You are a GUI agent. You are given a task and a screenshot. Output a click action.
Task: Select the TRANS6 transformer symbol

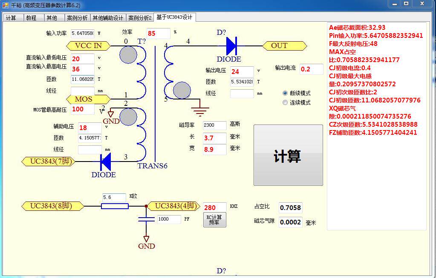click(152, 165)
